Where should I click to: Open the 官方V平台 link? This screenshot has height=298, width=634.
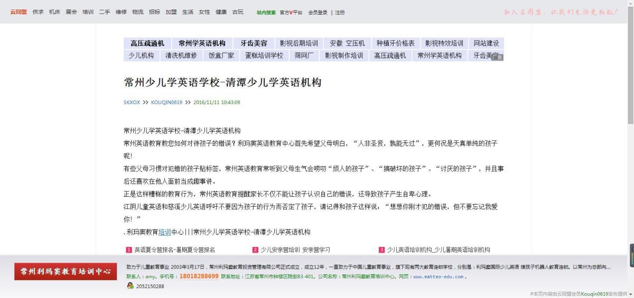click(291, 13)
